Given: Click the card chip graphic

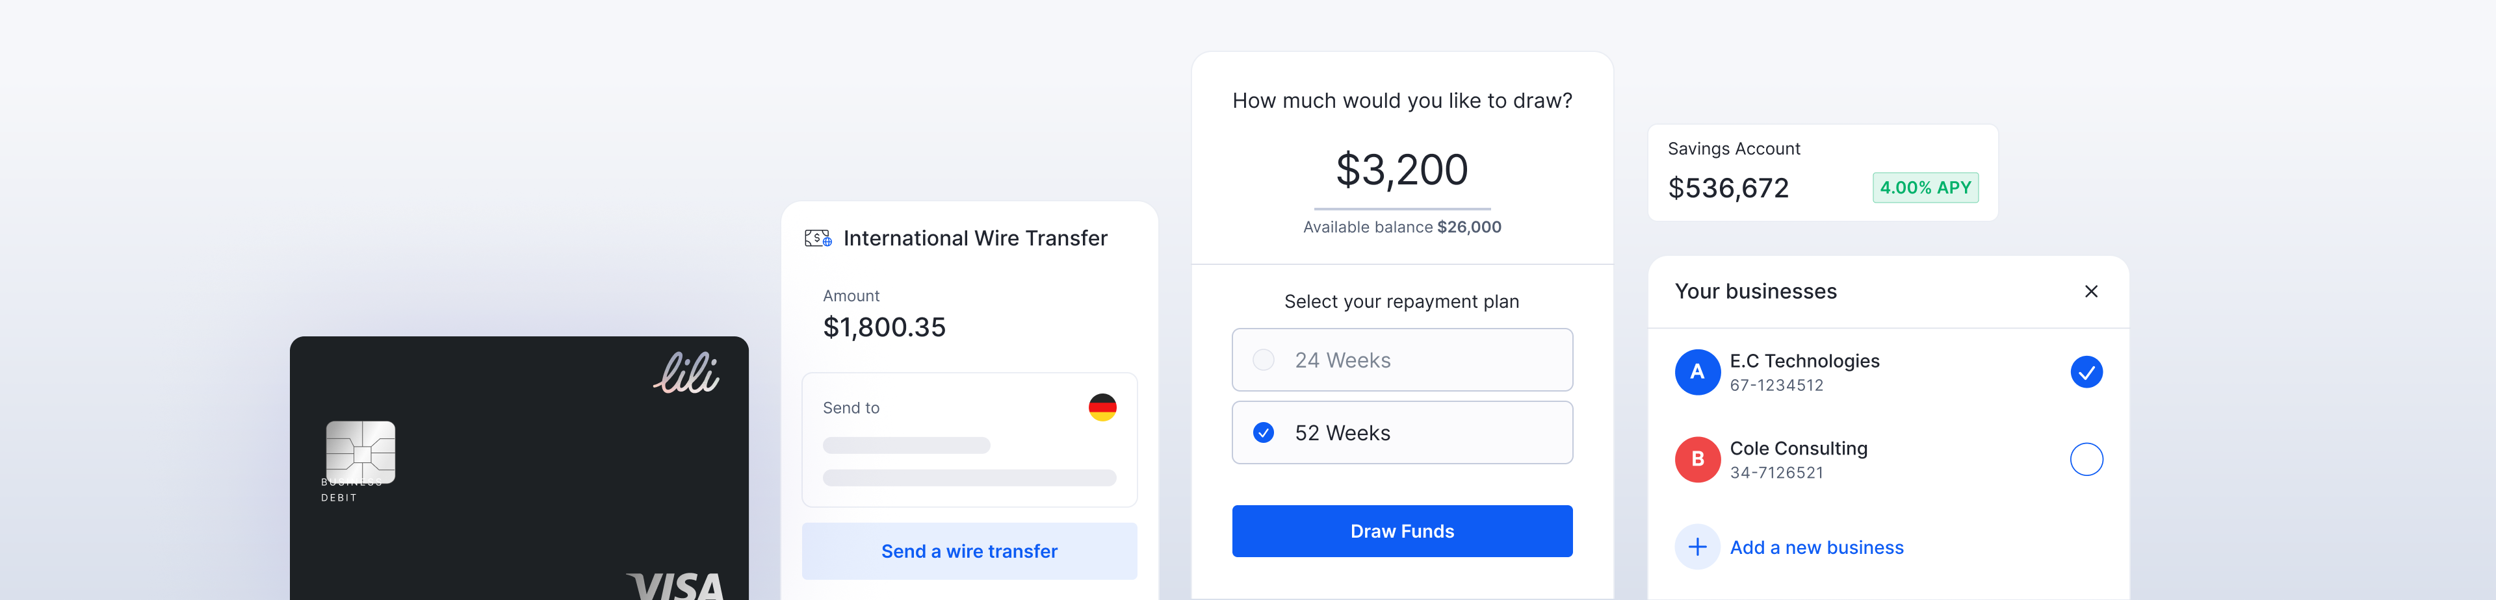Looking at the screenshot, I should pyautogui.click(x=361, y=451).
